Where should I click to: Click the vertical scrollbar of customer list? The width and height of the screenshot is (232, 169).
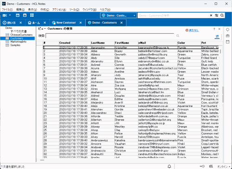coord(223,94)
